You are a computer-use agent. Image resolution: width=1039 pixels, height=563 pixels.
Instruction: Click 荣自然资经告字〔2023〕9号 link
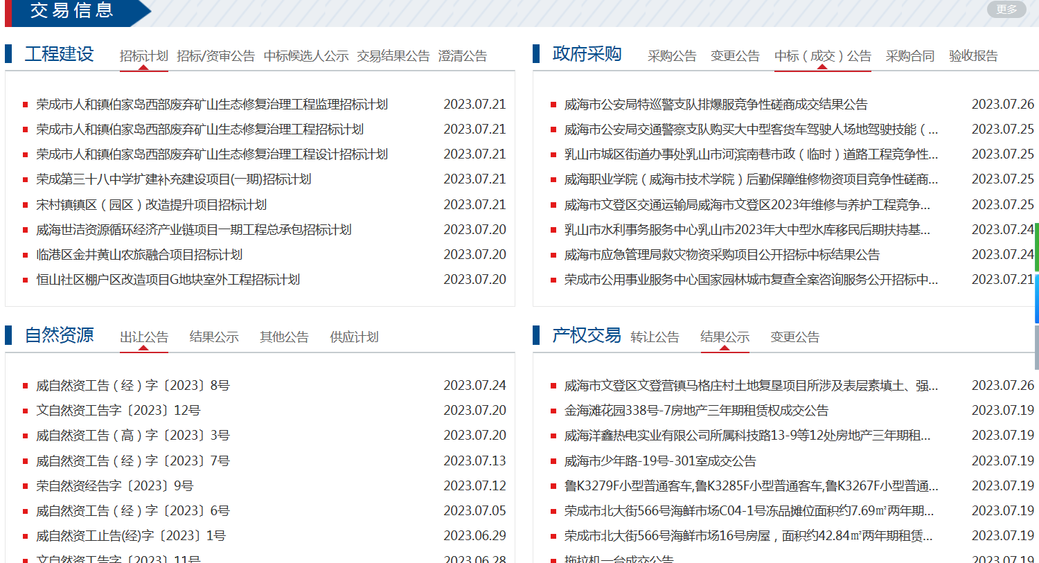pyautogui.click(x=115, y=486)
